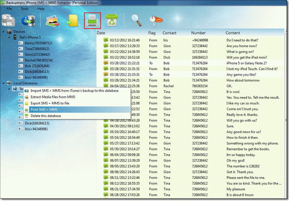Select message 'iPhone 5 or Galaxy Note 2?'
This screenshot has height=201, width=289.
coord(247,63)
